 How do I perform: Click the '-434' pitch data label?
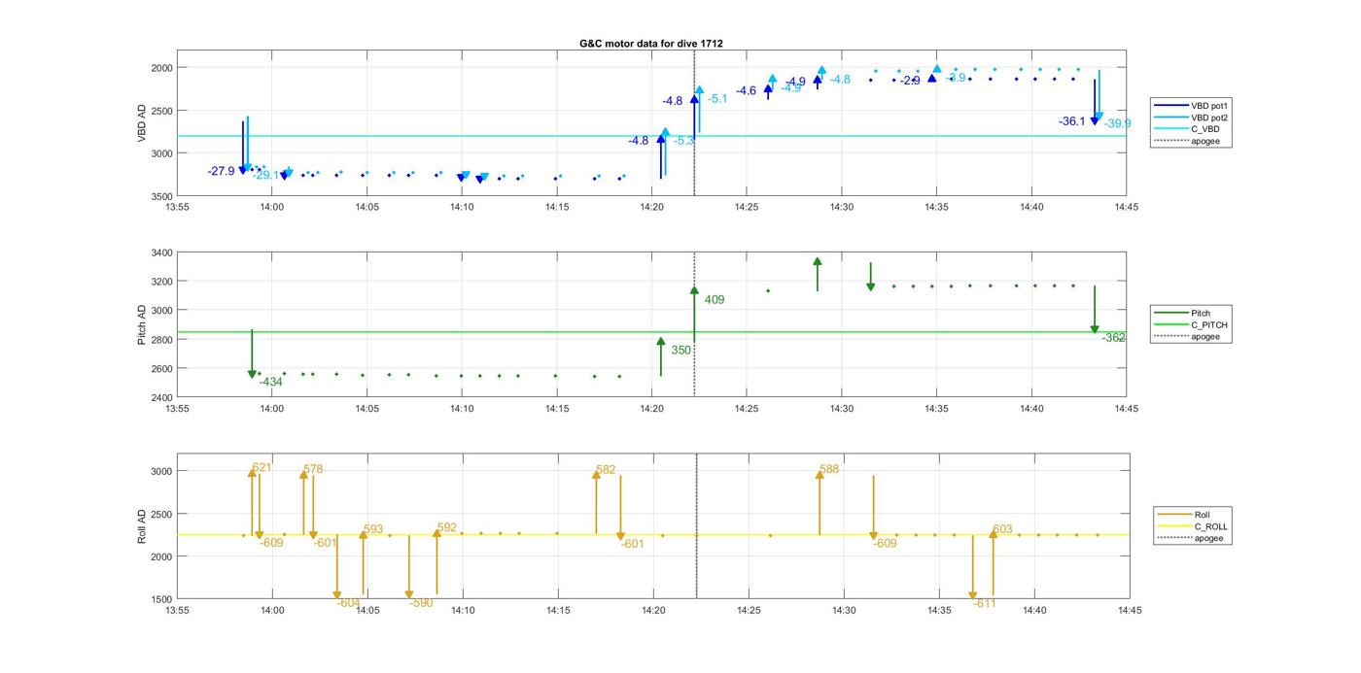pyautogui.click(x=271, y=383)
